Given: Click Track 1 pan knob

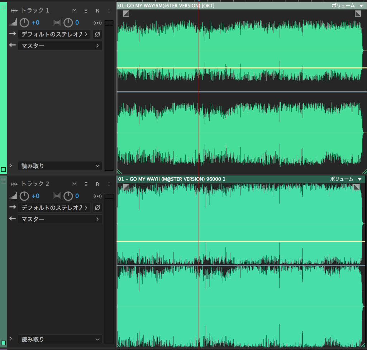Looking at the screenshot, I should [x=68, y=23].
